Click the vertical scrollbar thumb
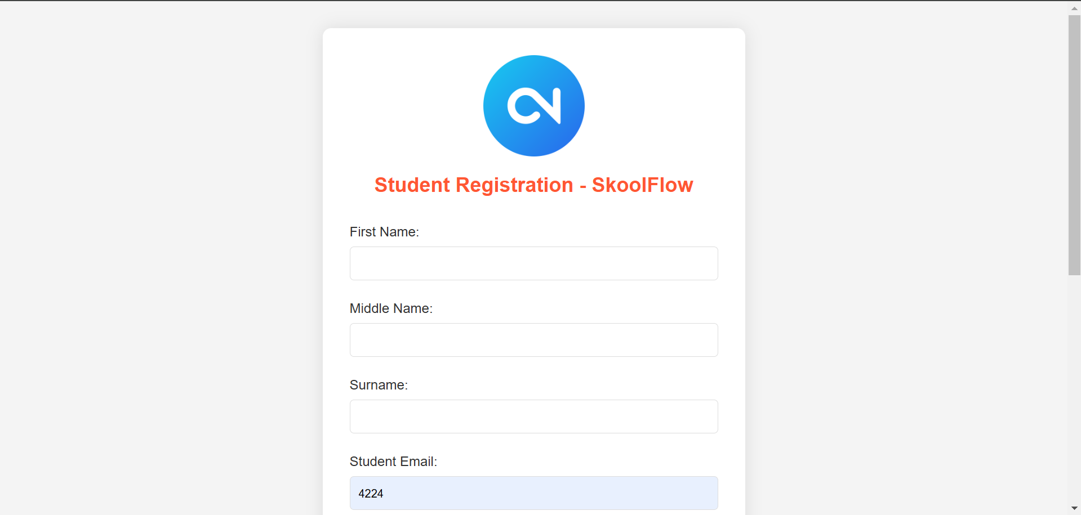Image resolution: width=1081 pixels, height=515 pixels. pyautogui.click(x=1074, y=145)
